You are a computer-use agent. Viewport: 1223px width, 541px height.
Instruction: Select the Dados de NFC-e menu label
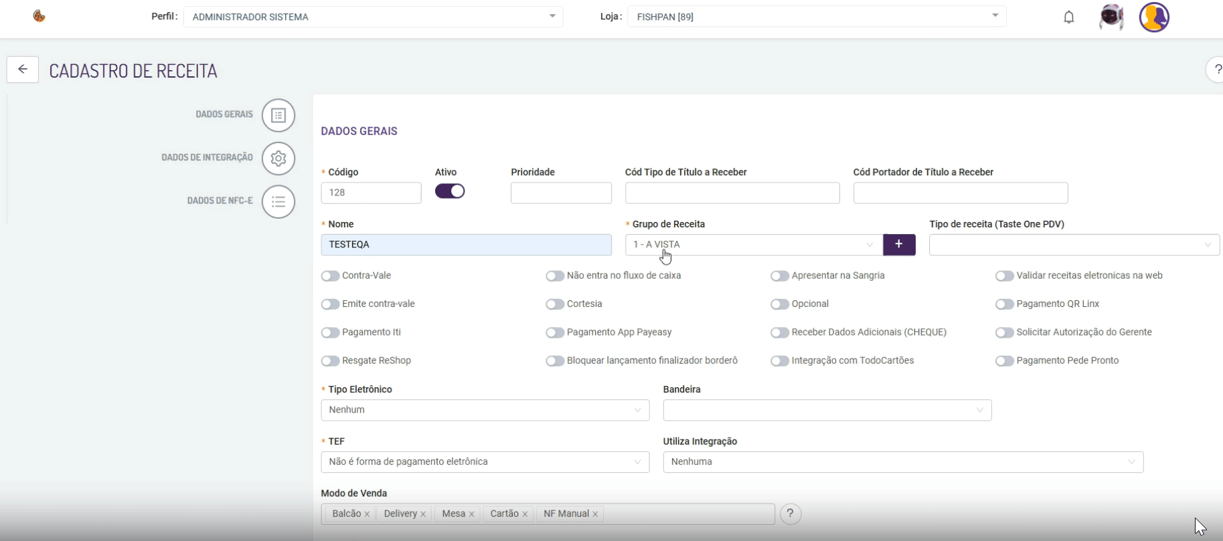click(220, 201)
